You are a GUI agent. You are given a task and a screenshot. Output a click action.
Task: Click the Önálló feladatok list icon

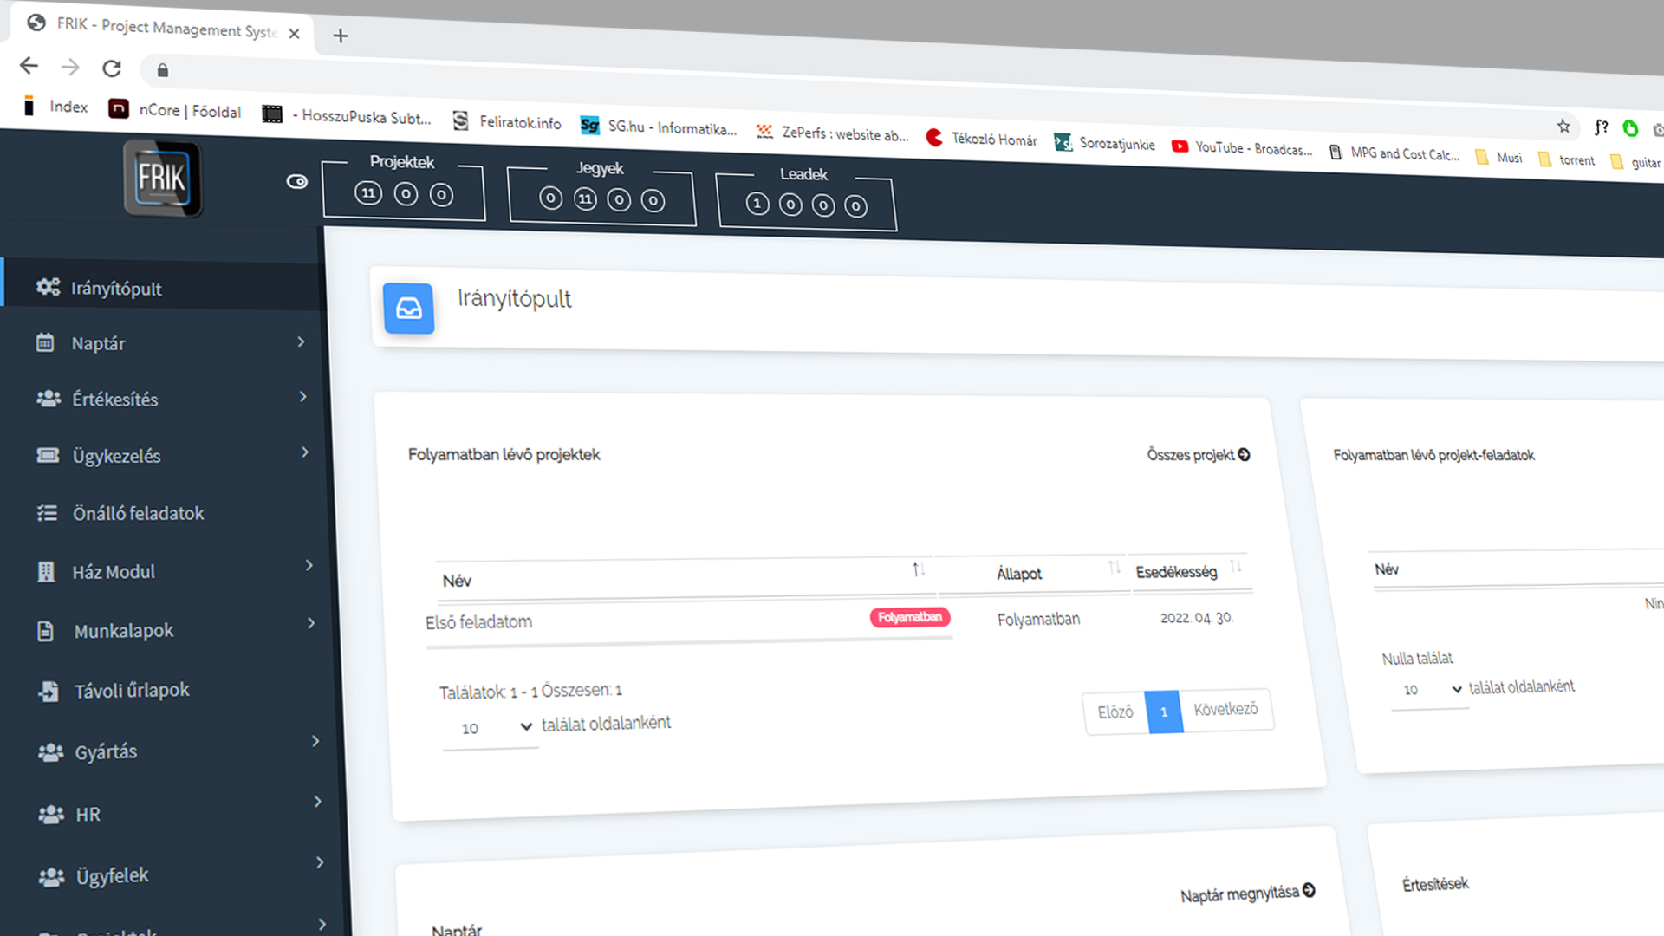(47, 513)
